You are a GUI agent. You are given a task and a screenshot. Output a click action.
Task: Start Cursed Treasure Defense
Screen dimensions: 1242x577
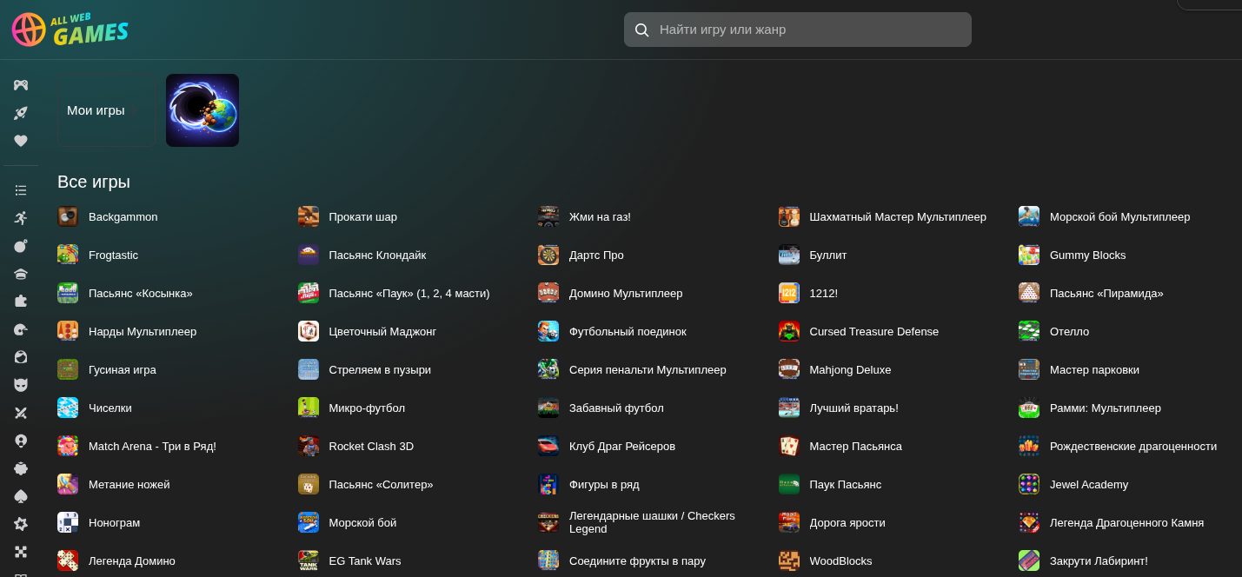point(873,331)
